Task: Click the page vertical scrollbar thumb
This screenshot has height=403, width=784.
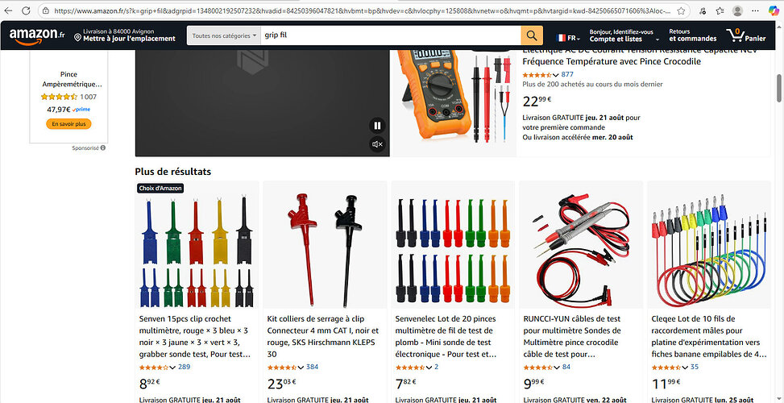Action: point(778,88)
